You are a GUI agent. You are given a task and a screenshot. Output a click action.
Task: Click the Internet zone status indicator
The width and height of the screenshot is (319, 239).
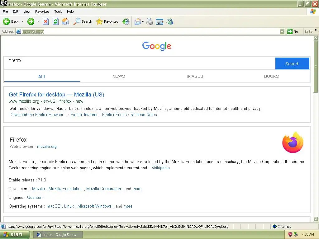282,227
